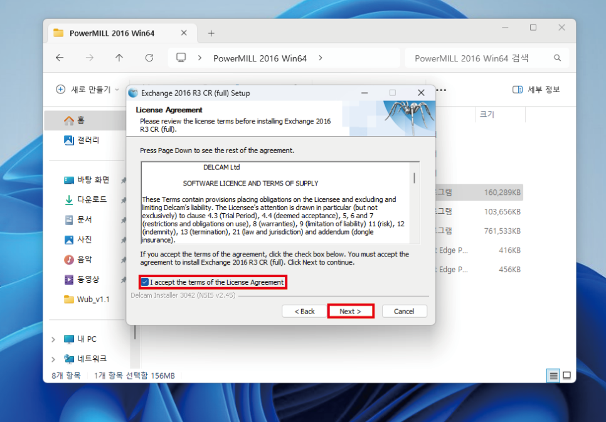Select 홈 in the navigation pane

point(85,120)
